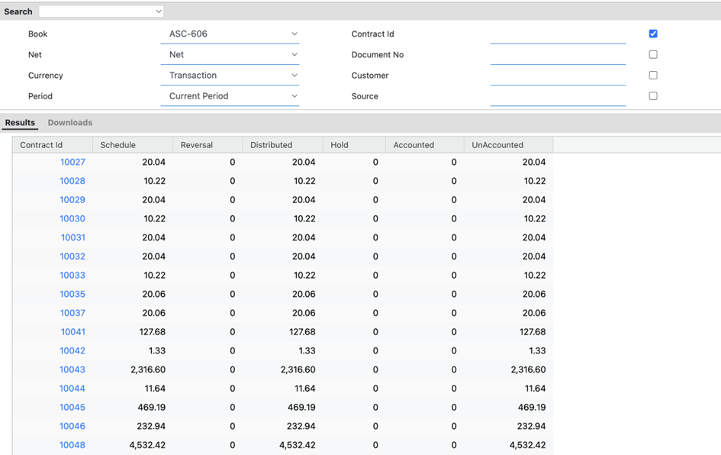Click contract 10048 link
The width and height of the screenshot is (721, 455).
click(72, 445)
